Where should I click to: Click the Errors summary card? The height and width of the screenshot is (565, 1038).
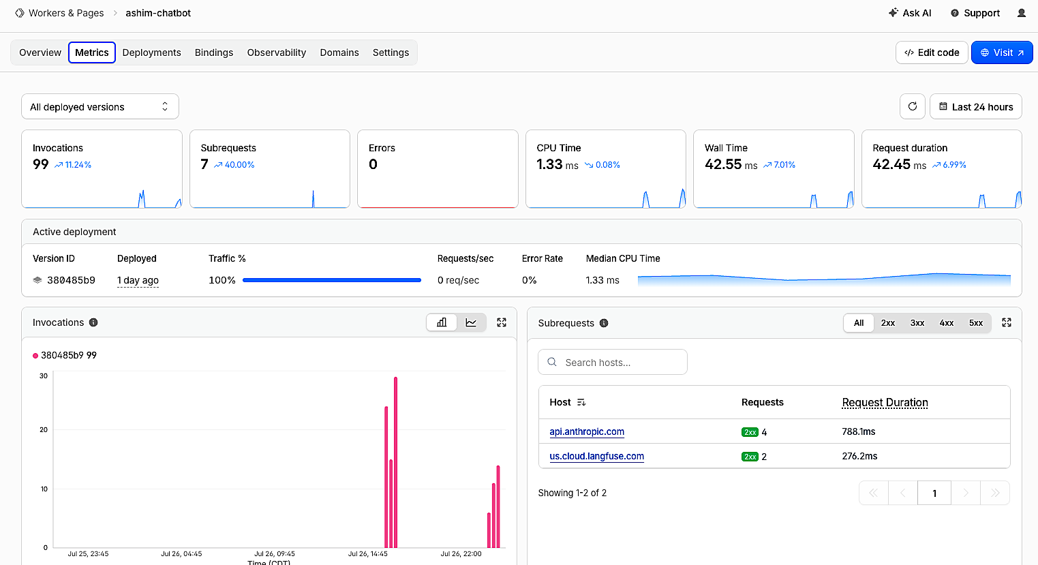(x=438, y=169)
